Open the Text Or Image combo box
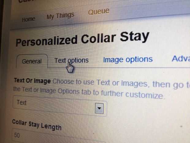Image resolution: width=190 pixels, height=143 pixels. [60, 106]
